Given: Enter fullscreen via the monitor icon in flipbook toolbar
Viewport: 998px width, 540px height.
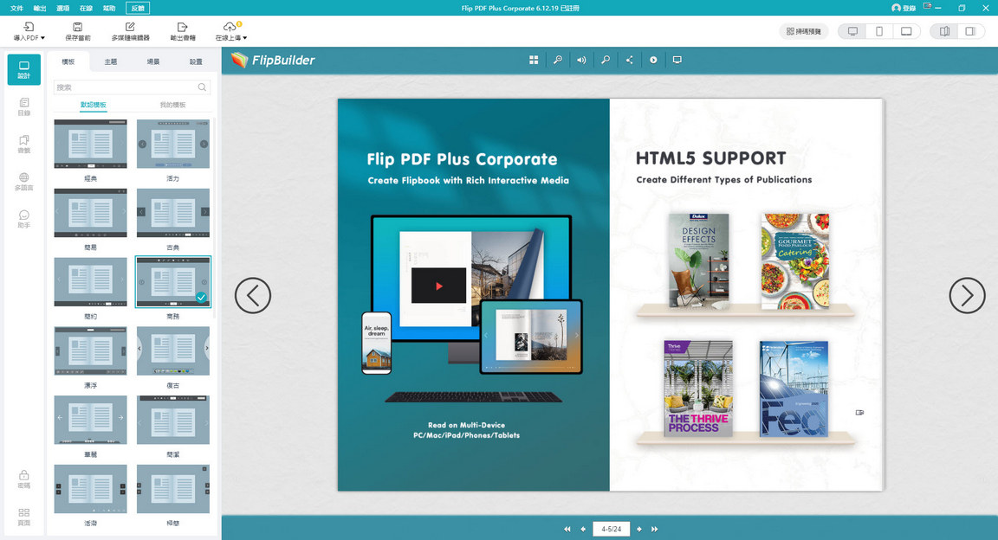Looking at the screenshot, I should 677,61.
